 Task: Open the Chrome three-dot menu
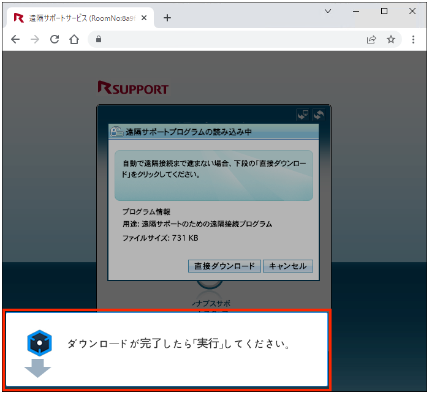pyautogui.click(x=414, y=39)
